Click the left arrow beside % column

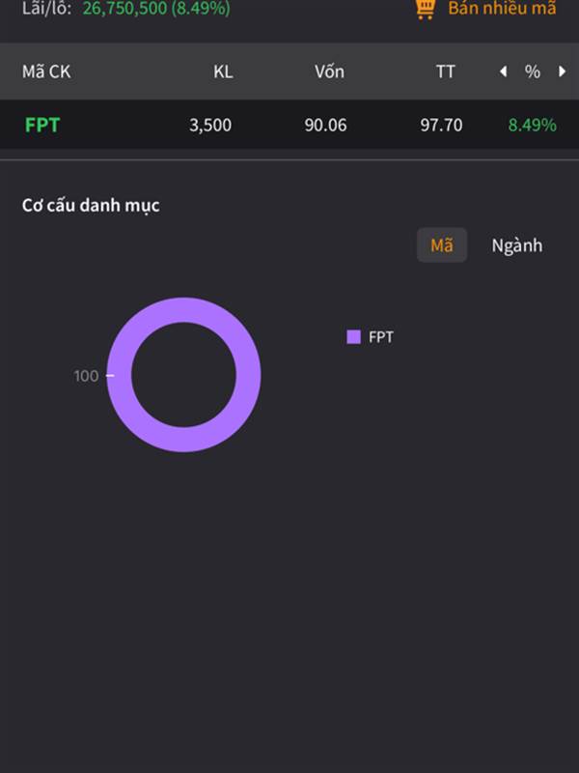point(503,72)
